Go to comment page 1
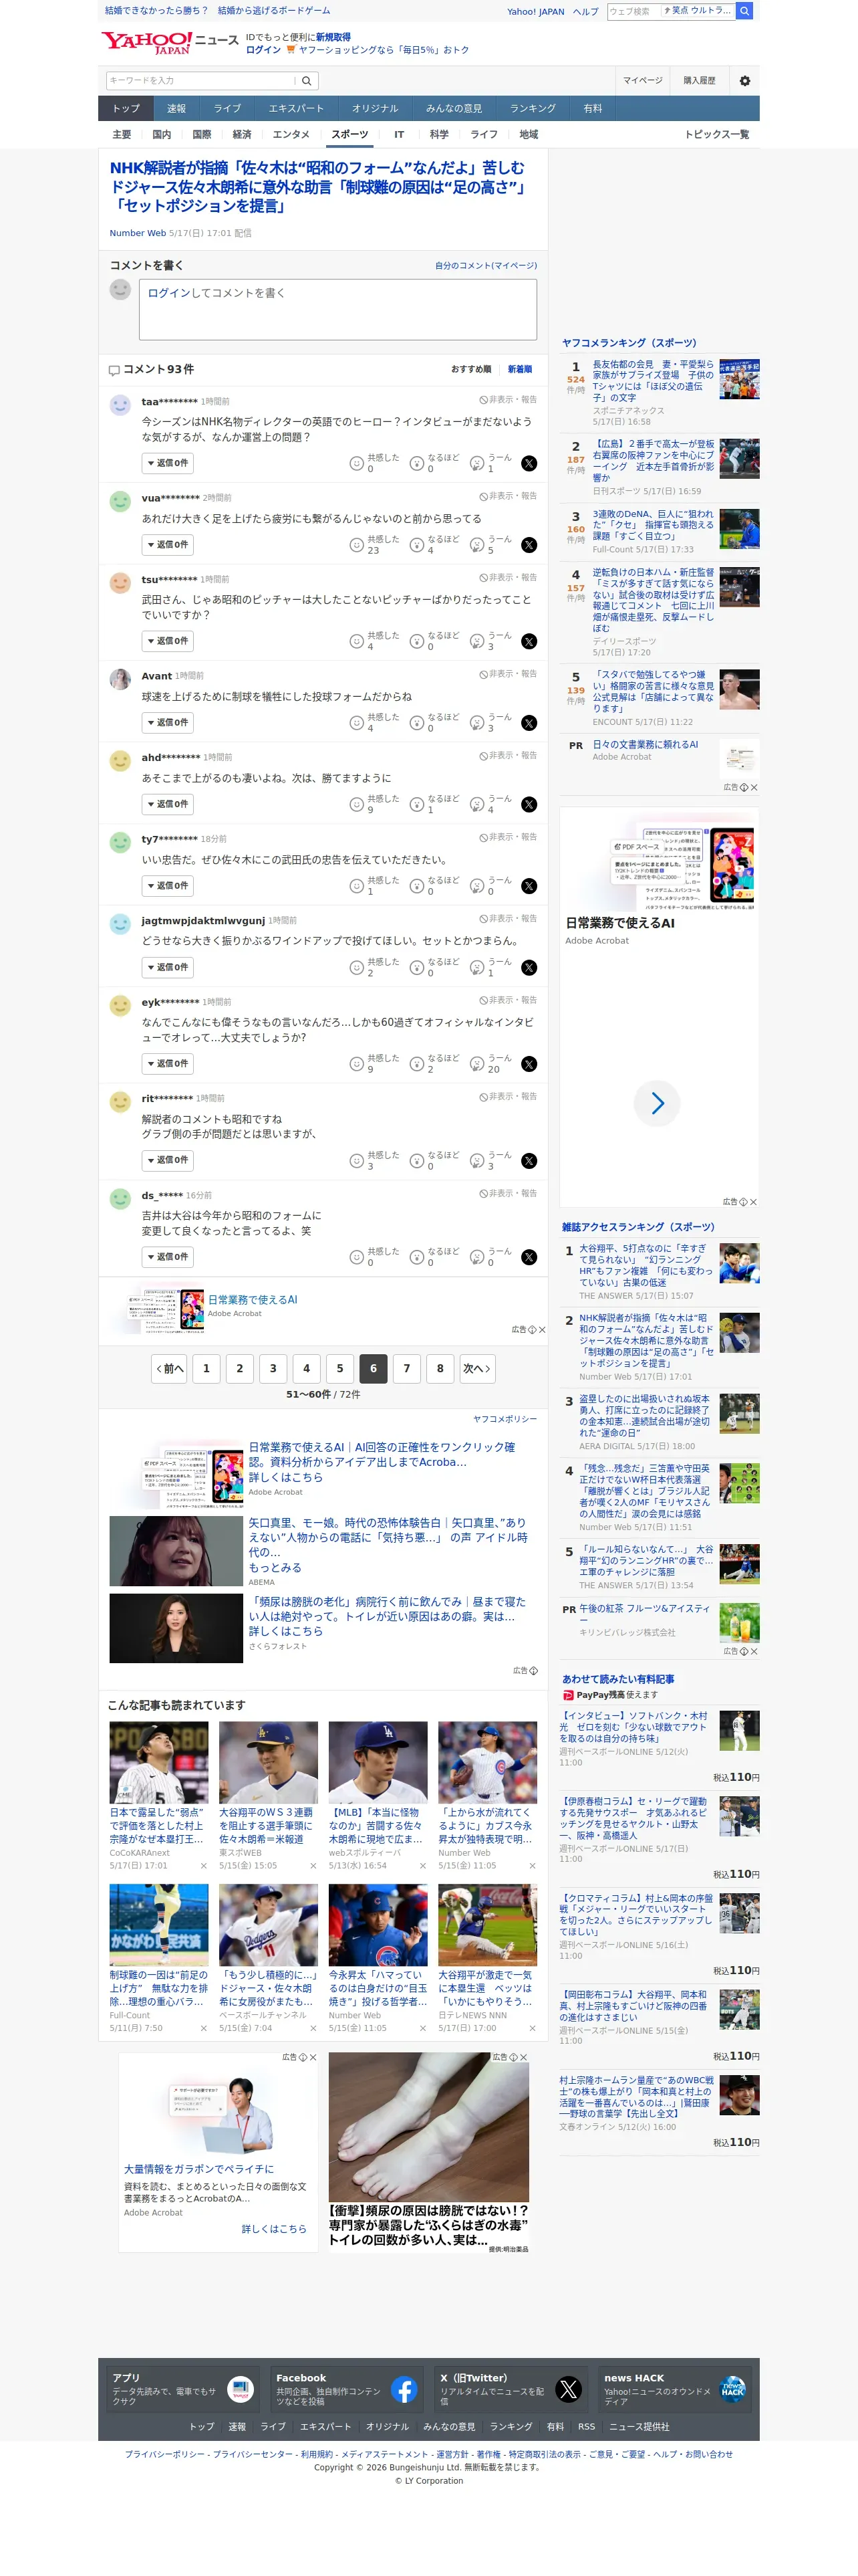This screenshot has width=858, height=2576. point(206,1369)
